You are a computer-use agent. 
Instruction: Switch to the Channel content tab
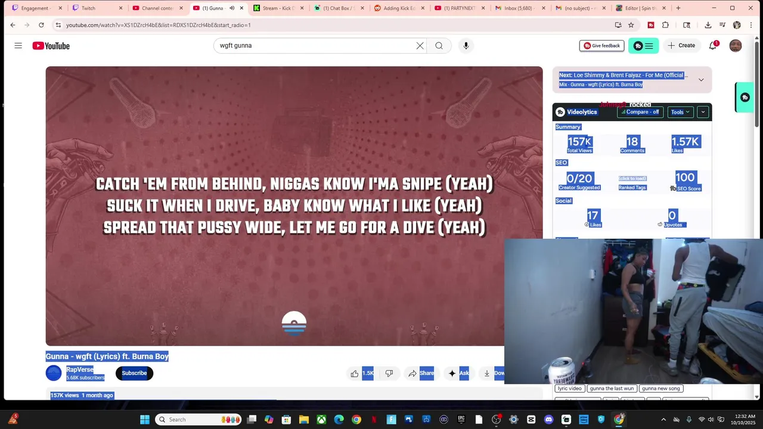(x=157, y=8)
